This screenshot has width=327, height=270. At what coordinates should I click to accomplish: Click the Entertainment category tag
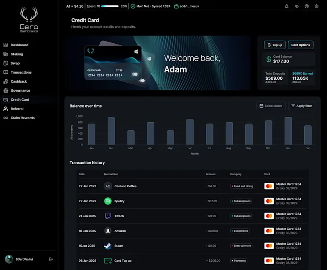pos(241,246)
